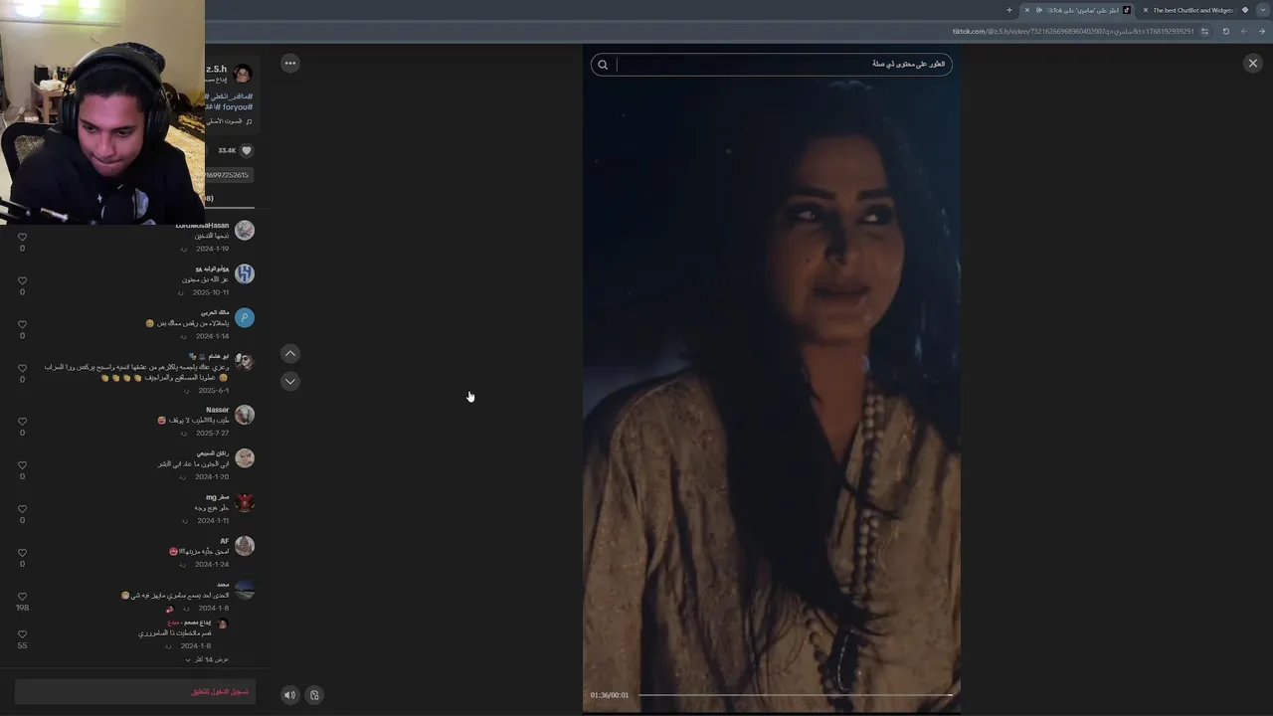Go to previous video with up arrow
The width and height of the screenshot is (1273, 716).
pos(290,353)
